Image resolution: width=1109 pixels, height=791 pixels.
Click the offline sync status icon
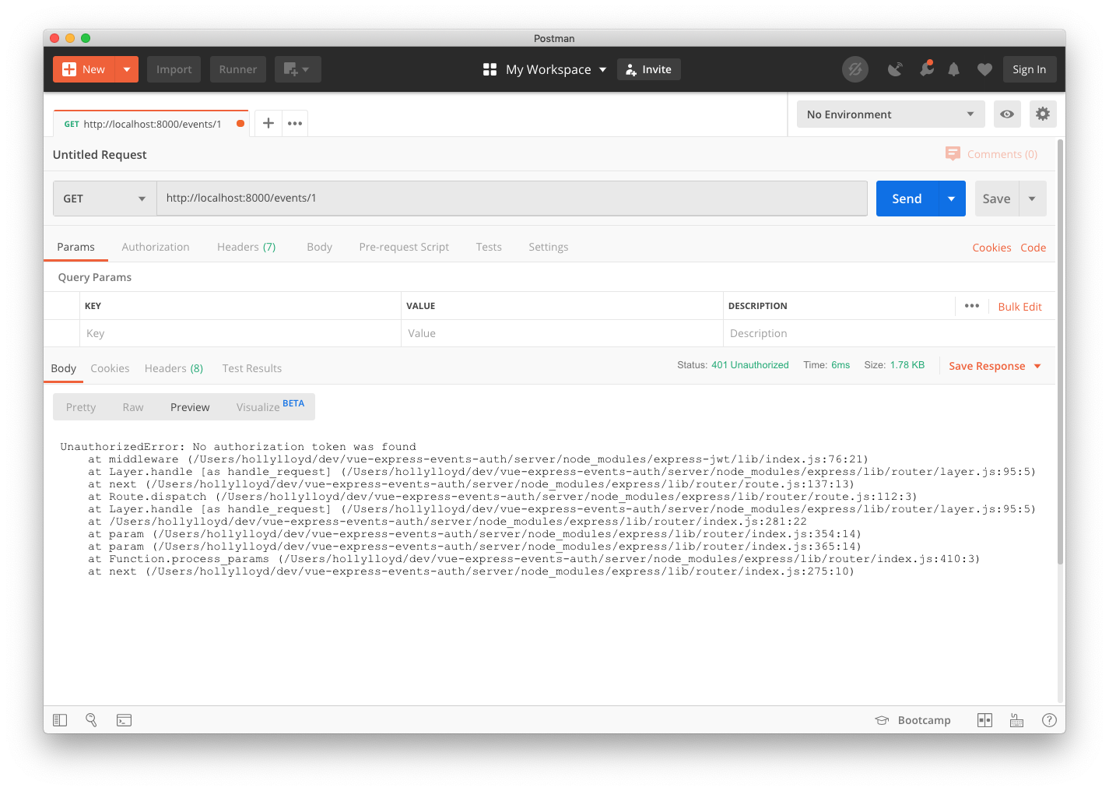tap(855, 69)
